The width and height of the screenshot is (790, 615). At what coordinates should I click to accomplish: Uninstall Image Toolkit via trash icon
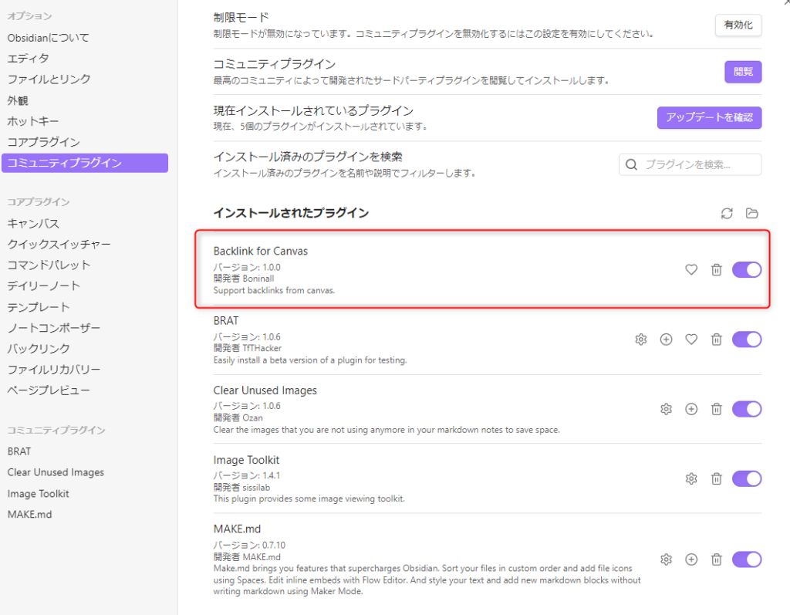click(717, 478)
